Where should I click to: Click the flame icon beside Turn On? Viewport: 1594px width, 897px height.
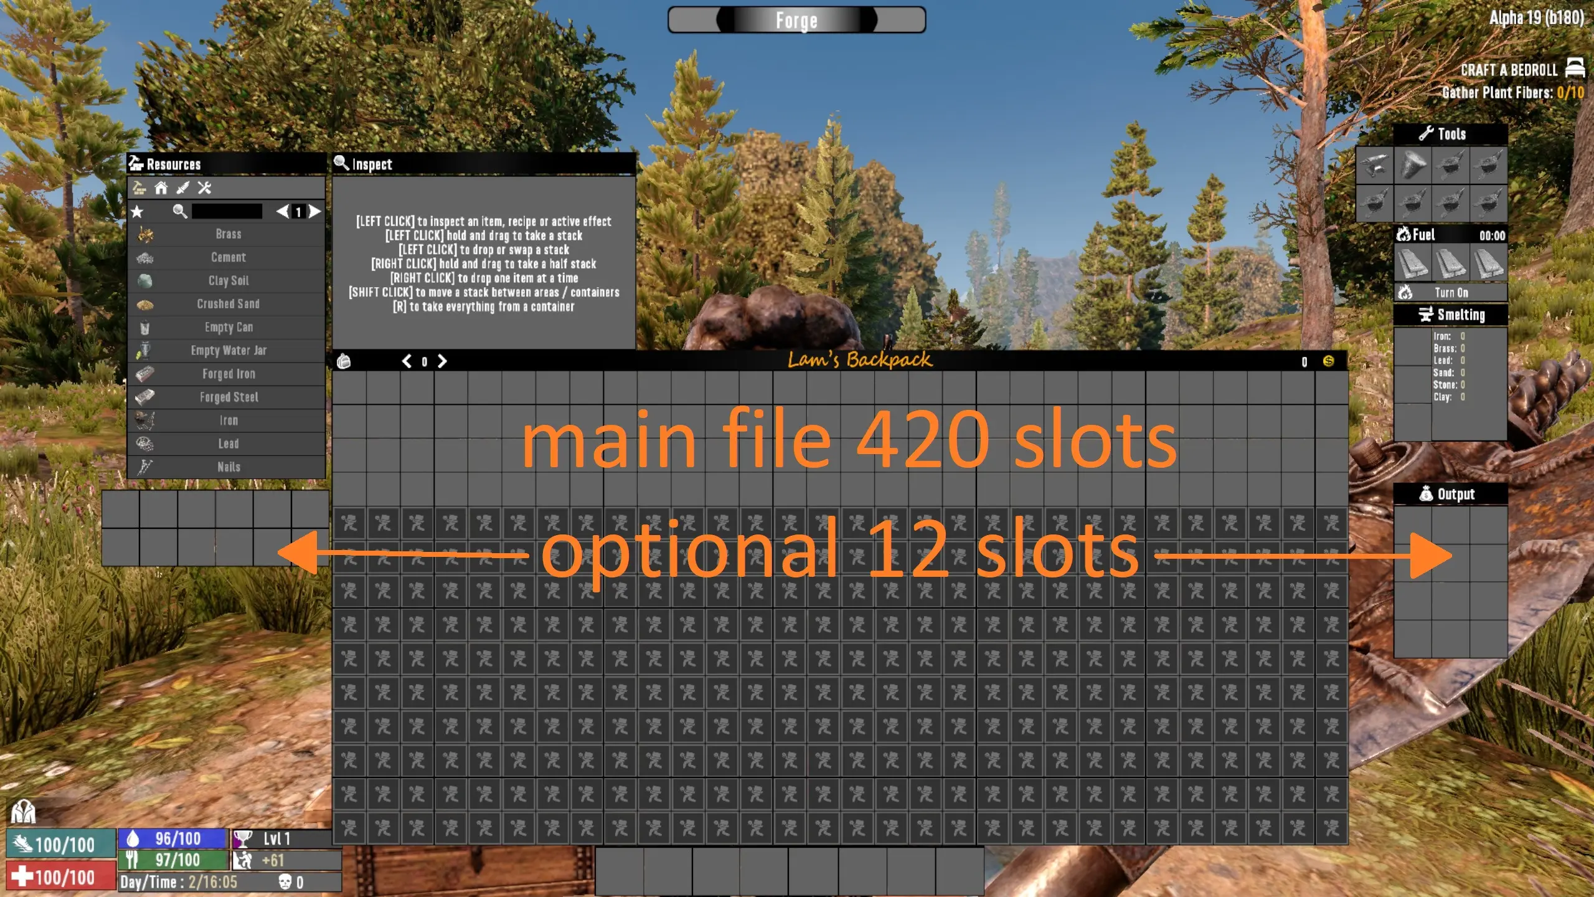click(x=1405, y=293)
